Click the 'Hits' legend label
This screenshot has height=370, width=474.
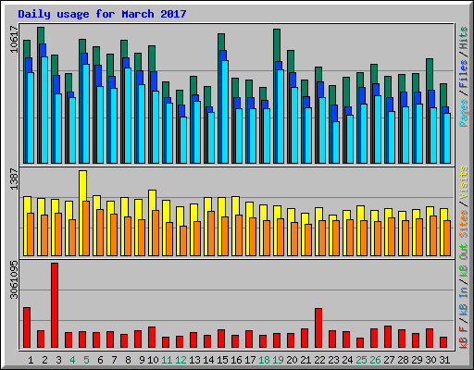464,38
